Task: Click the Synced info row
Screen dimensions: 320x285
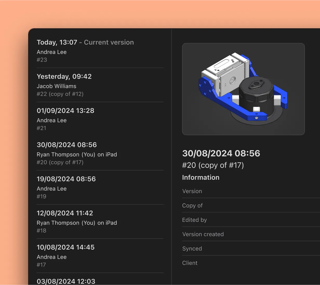Action: coord(251,248)
